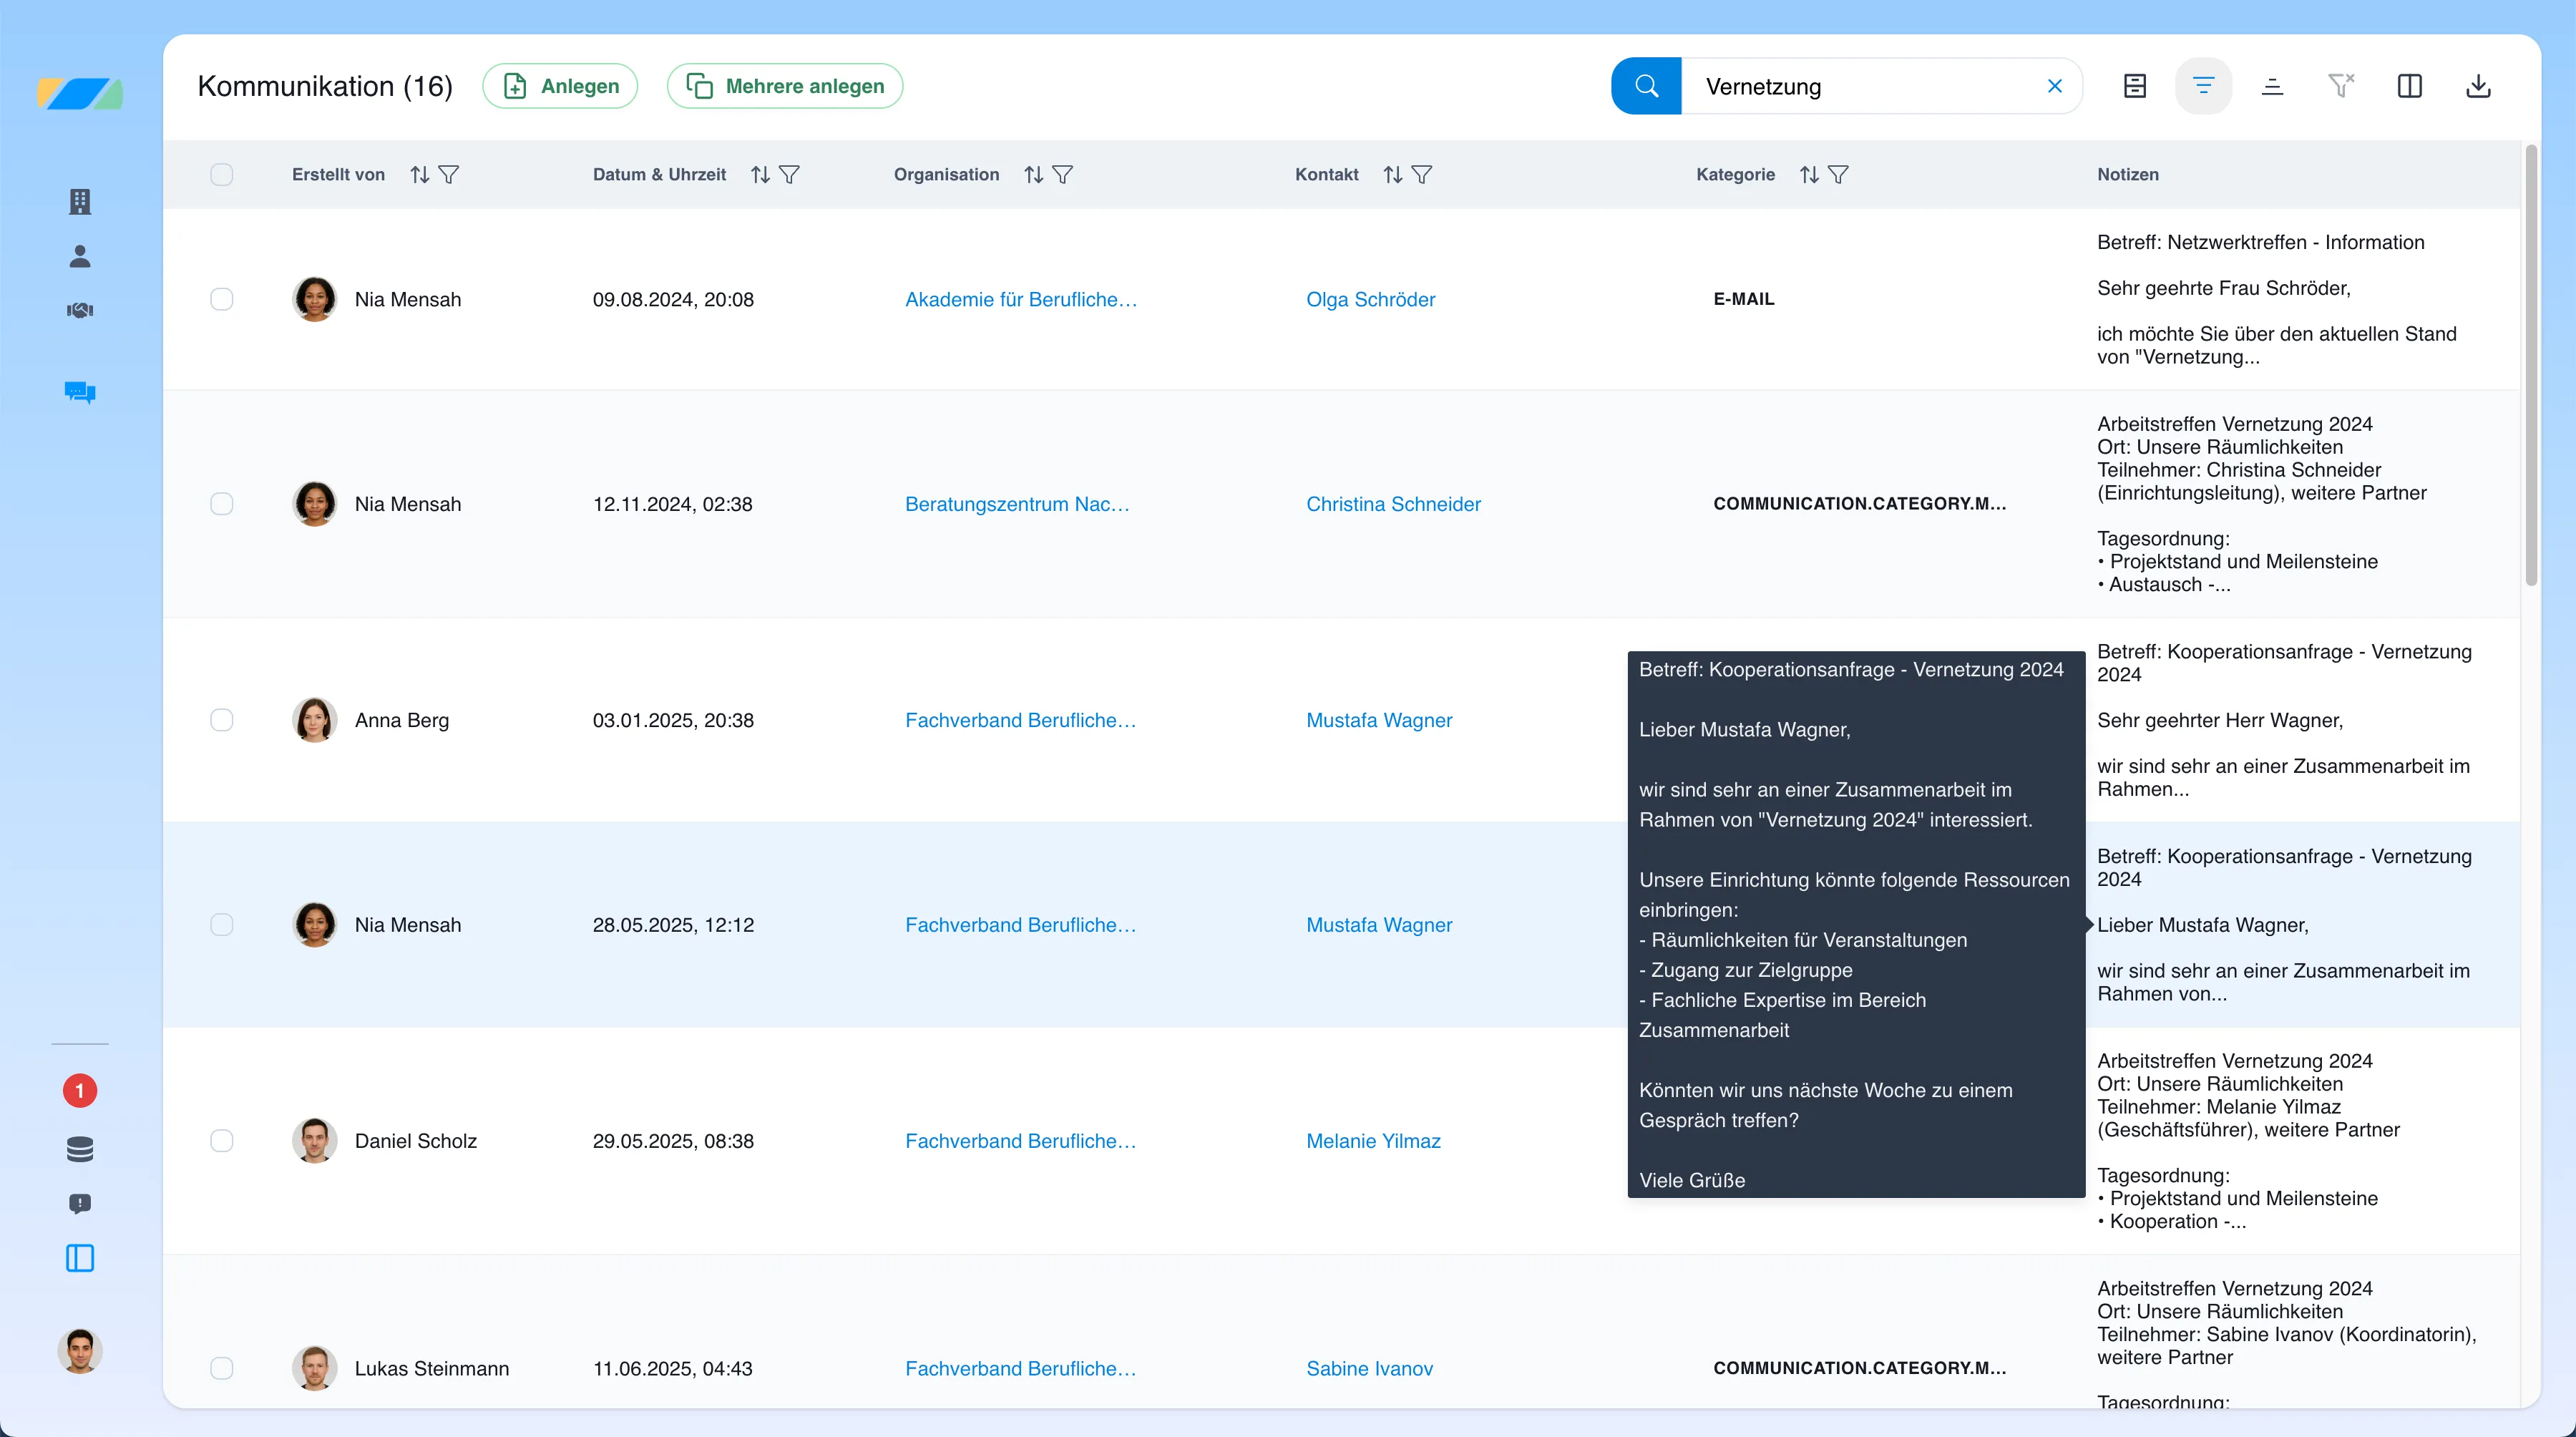Open the handshake partnerships icon in sidebar

pos(80,310)
